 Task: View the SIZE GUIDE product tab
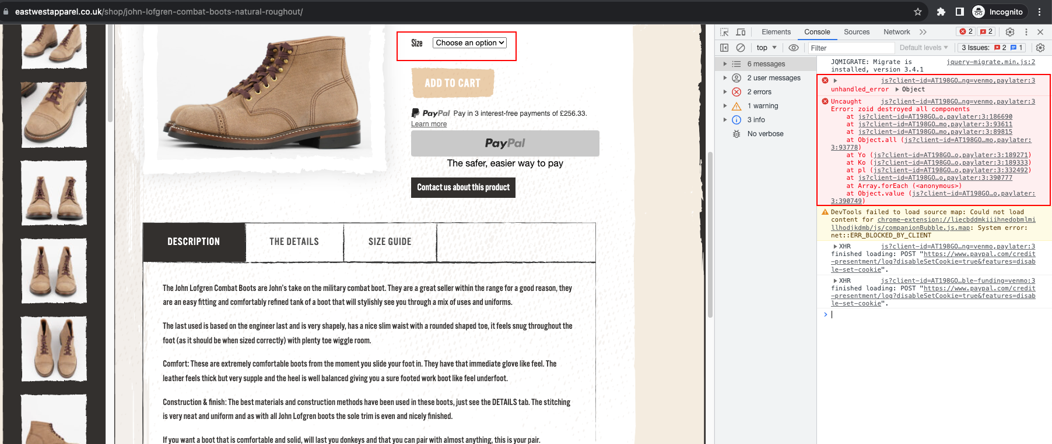[390, 242]
